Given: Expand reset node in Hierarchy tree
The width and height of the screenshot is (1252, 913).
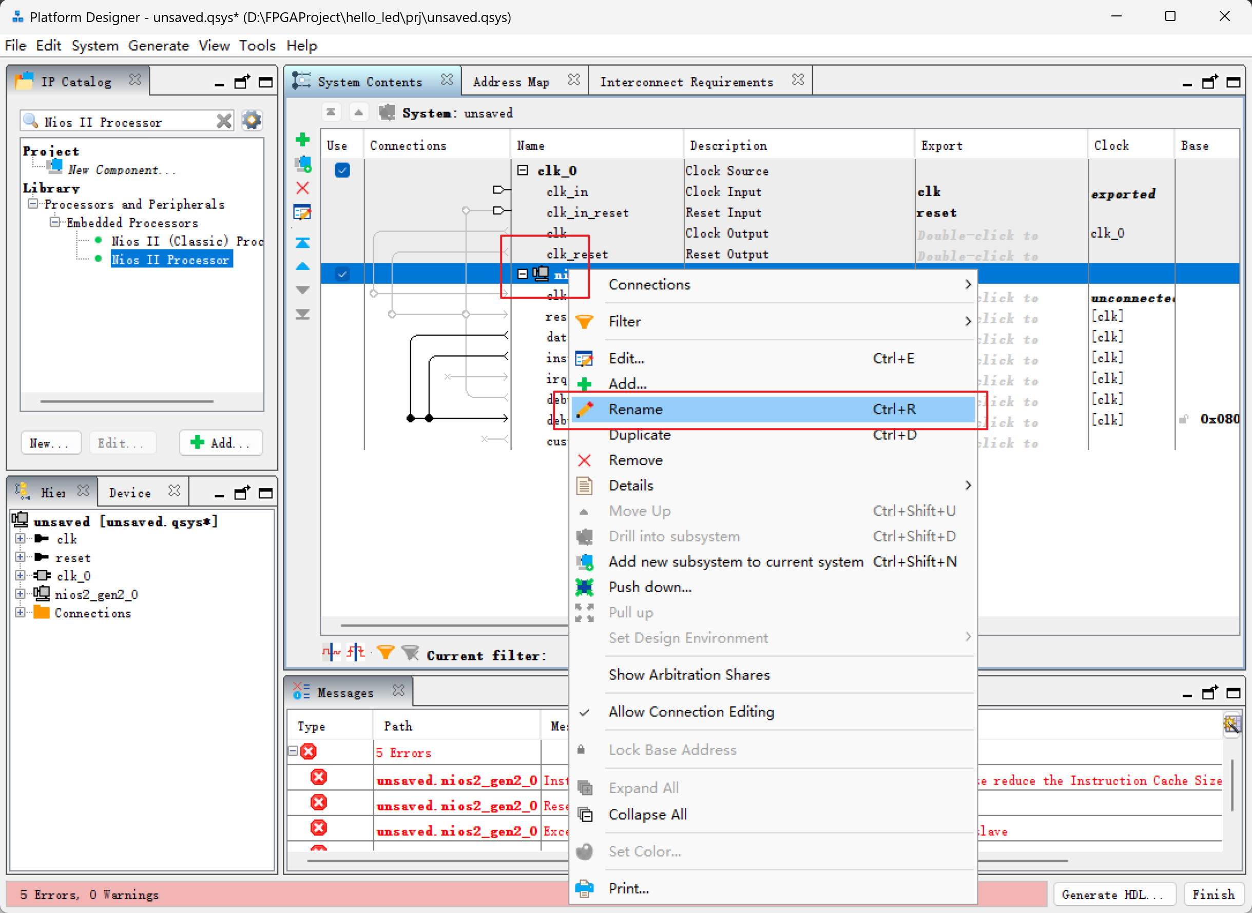Looking at the screenshot, I should click(21, 558).
